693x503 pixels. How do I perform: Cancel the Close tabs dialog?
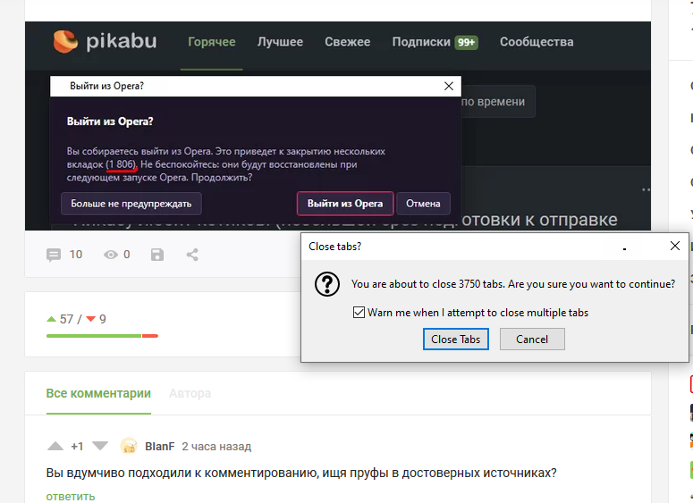click(x=532, y=340)
